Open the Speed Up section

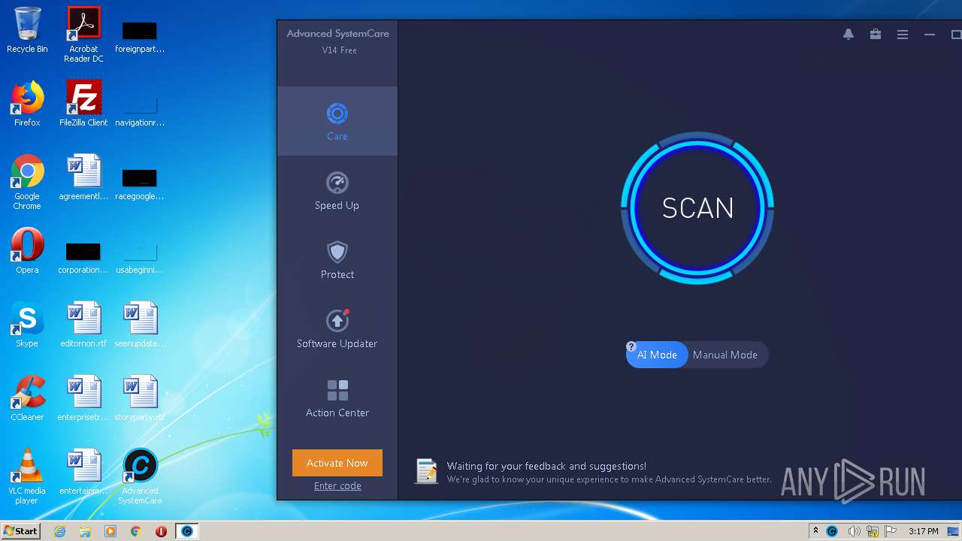coord(337,190)
